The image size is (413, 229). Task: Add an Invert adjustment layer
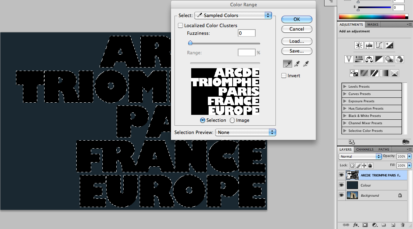pyautogui.click(x=354, y=73)
